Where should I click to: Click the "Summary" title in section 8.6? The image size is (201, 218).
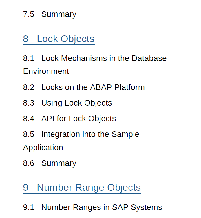[59, 163]
